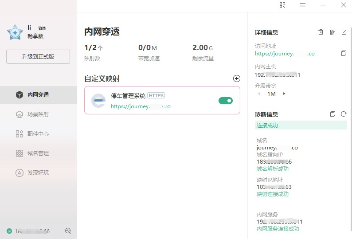Click the 1/2 映射数 counter
This screenshot has width=352, height=239.
tap(94, 47)
